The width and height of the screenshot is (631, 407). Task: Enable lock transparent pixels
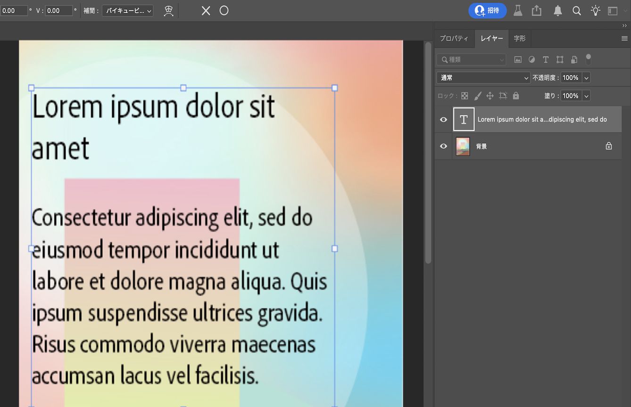(x=464, y=95)
